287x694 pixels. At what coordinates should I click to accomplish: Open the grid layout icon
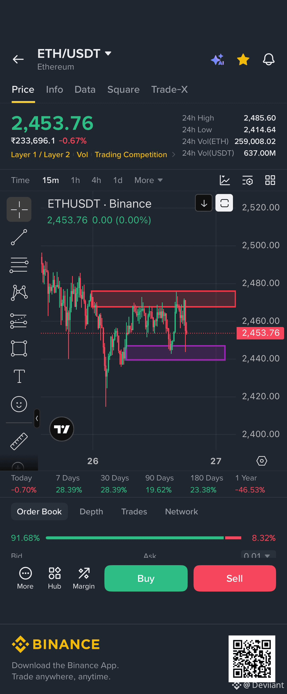[x=270, y=180]
